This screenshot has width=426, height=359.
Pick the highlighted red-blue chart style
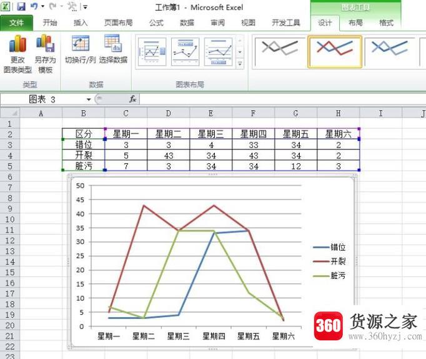(335, 52)
